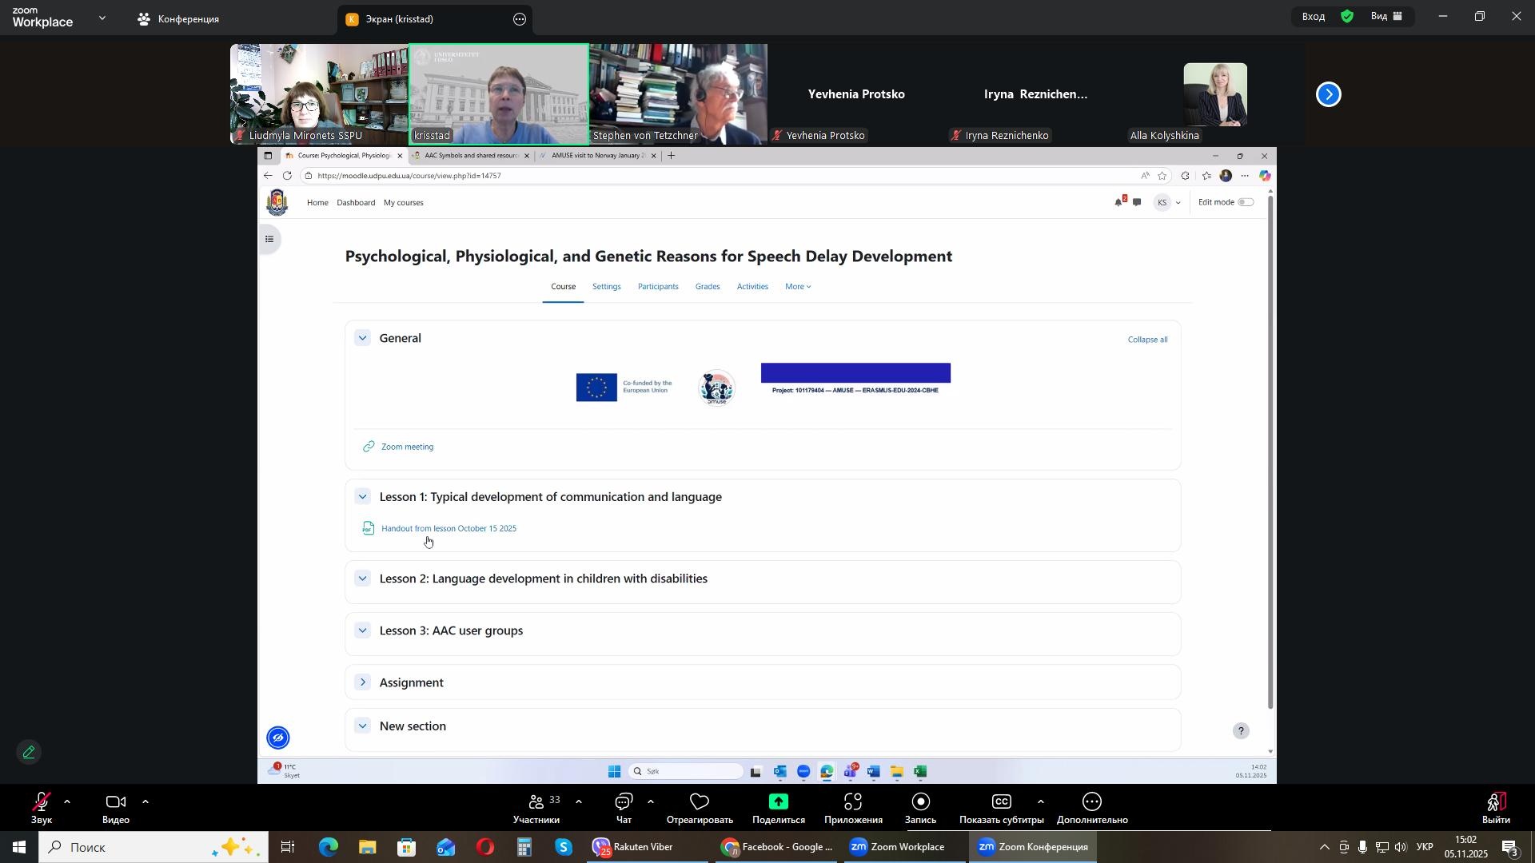Select Stephen von Tetzchner's video thumbnail
The height and width of the screenshot is (863, 1535).
click(678, 93)
